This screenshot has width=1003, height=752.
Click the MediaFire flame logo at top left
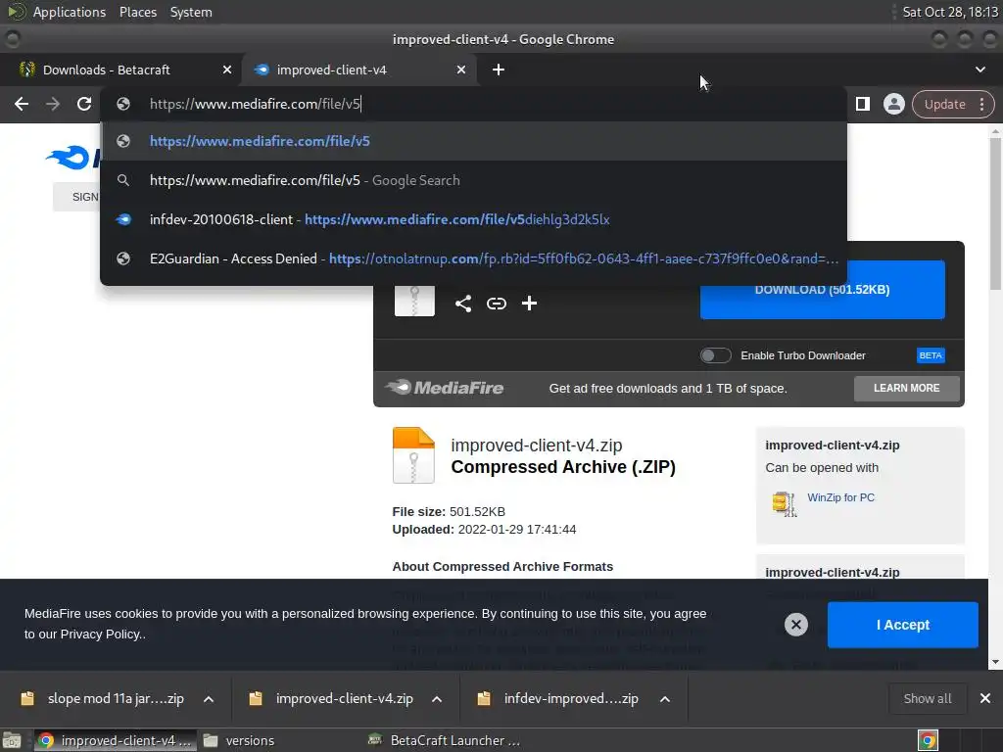pyautogui.click(x=70, y=158)
